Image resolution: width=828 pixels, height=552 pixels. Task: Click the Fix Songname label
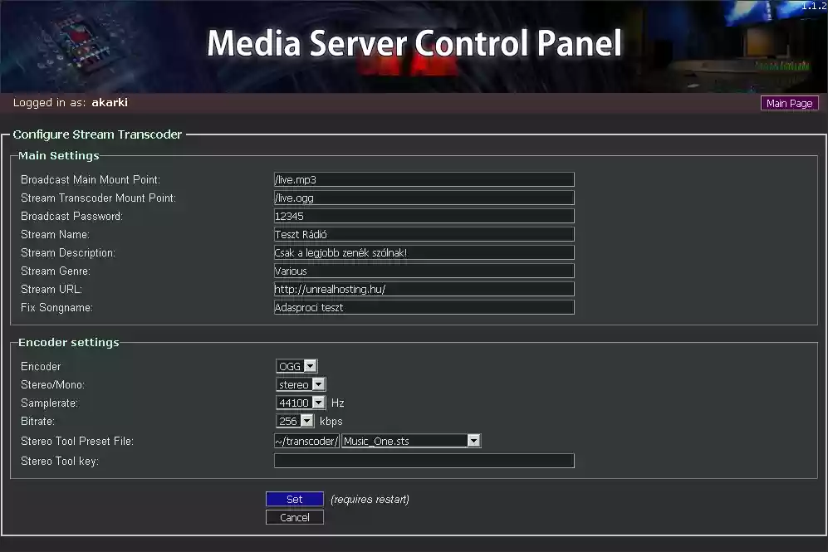(56, 308)
